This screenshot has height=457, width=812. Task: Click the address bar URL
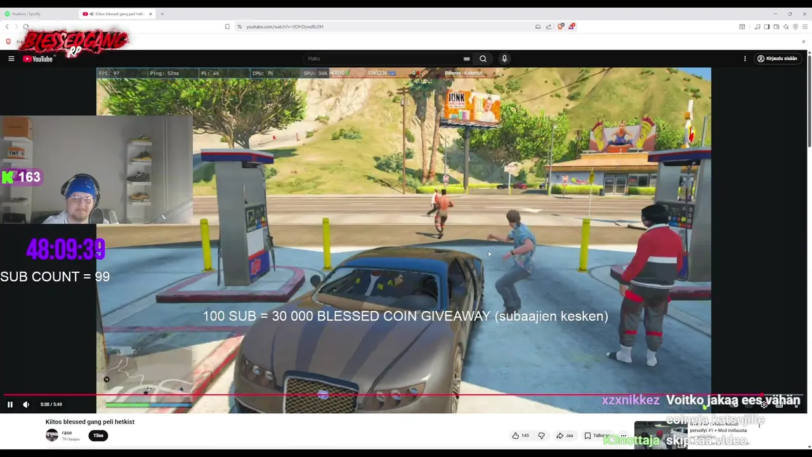pyautogui.click(x=285, y=27)
